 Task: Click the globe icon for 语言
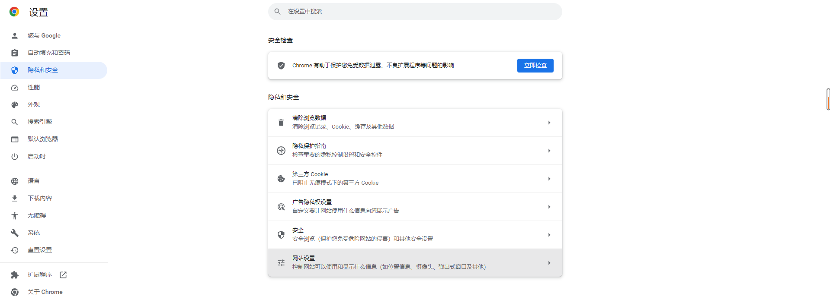click(15, 181)
